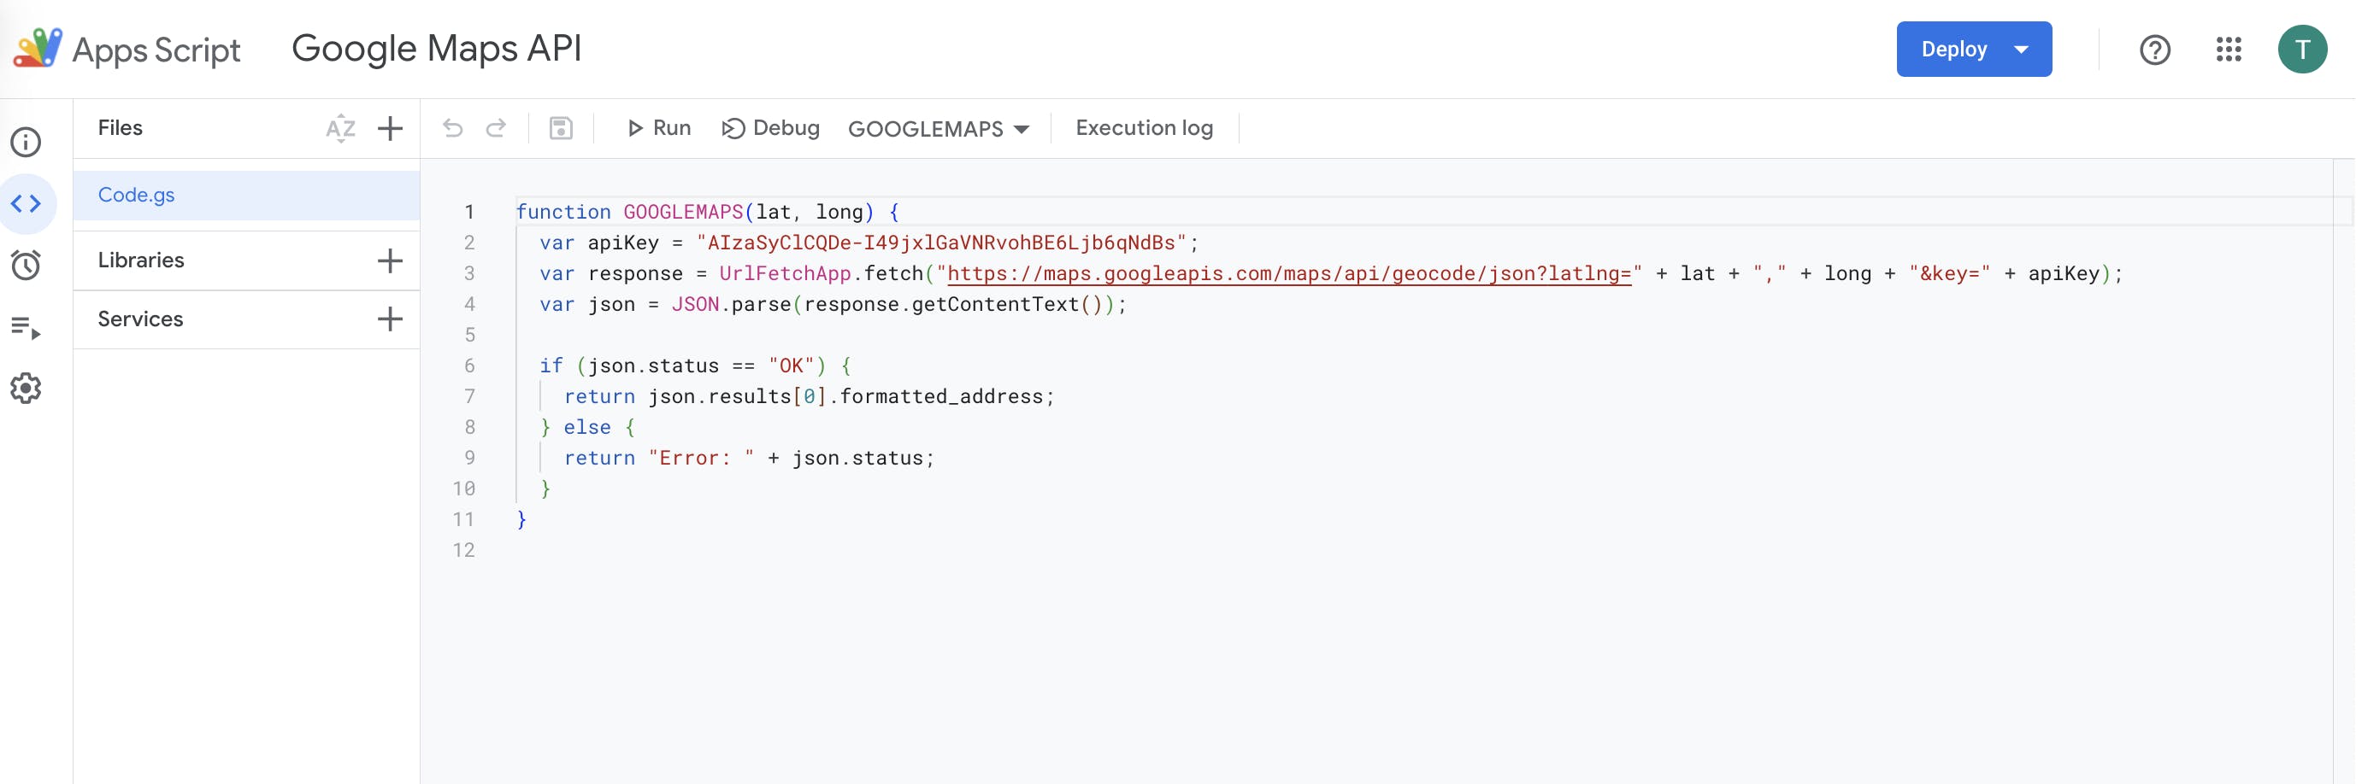Click the GOOGLEMAPS function name in code

(683, 212)
